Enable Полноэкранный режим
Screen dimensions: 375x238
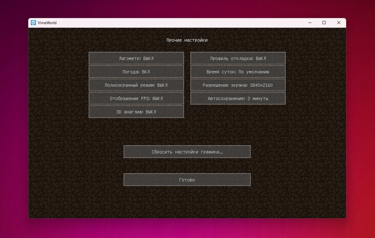pyautogui.click(x=136, y=85)
